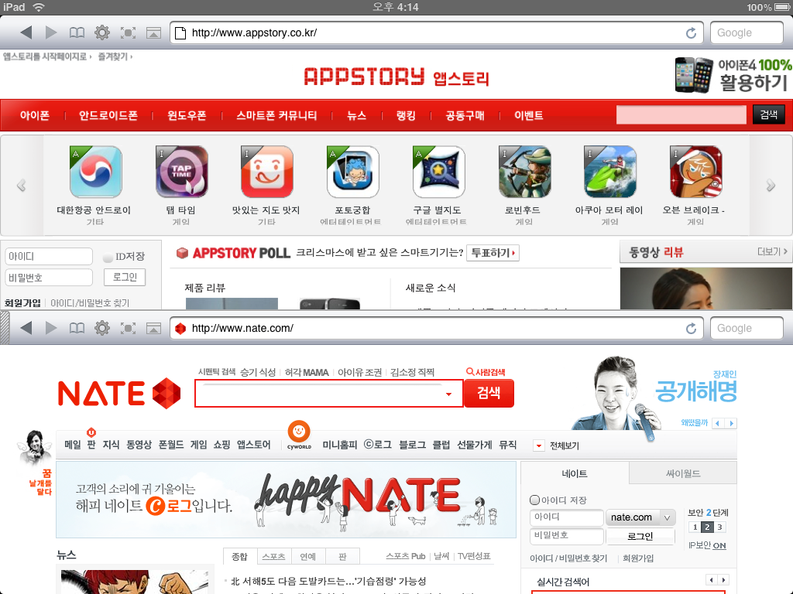Tap the image/layout icon in top toolbar

click(153, 32)
